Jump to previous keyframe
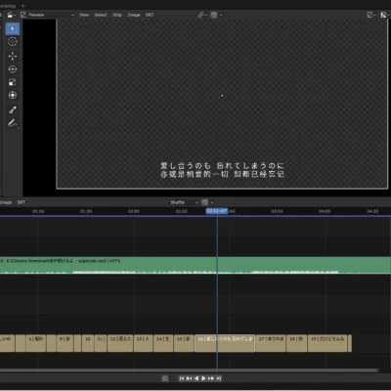 pos(189,378)
